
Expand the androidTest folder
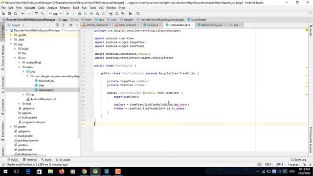(20, 63)
